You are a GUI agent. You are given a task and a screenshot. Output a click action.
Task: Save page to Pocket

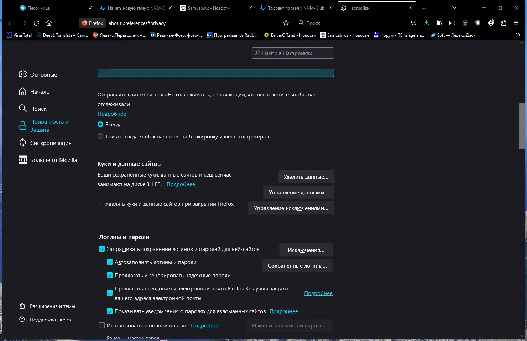coord(414,23)
